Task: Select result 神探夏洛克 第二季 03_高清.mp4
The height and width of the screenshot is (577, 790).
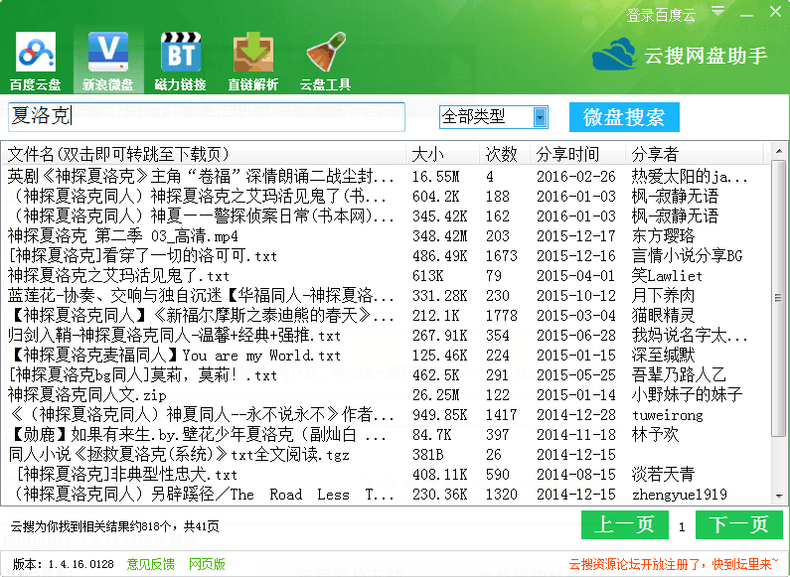Action: tap(123, 235)
